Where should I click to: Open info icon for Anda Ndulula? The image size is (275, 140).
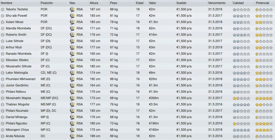2,136
